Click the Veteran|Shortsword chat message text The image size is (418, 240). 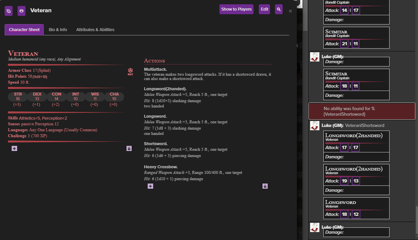pyautogui.click(x=365, y=126)
